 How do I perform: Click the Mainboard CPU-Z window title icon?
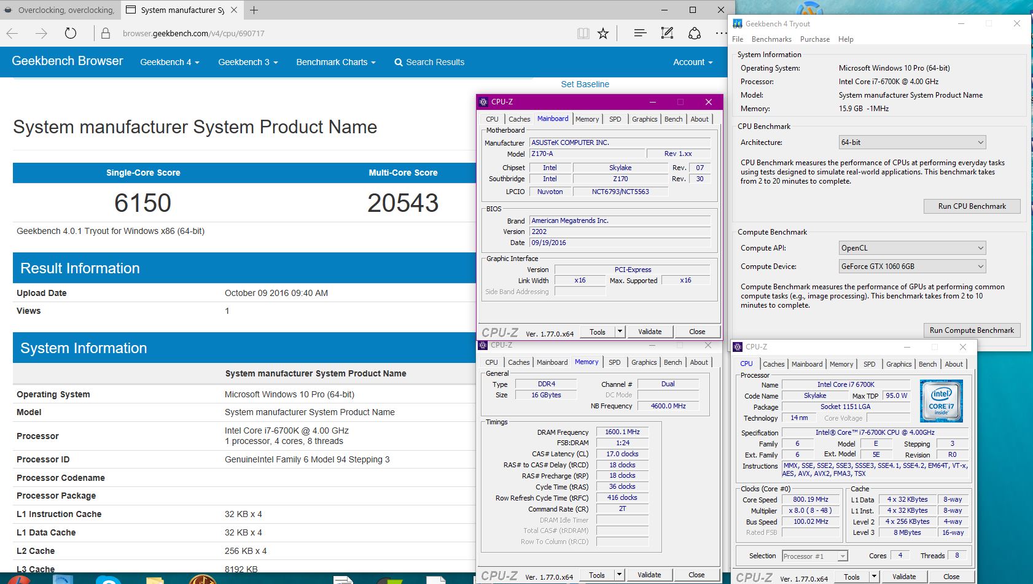click(483, 102)
